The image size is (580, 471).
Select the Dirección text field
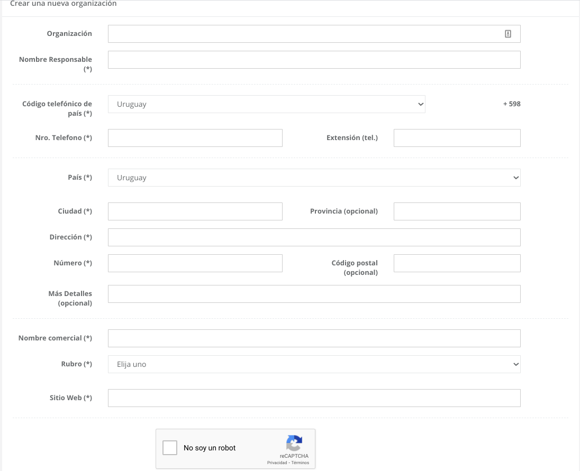[x=314, y=237]
